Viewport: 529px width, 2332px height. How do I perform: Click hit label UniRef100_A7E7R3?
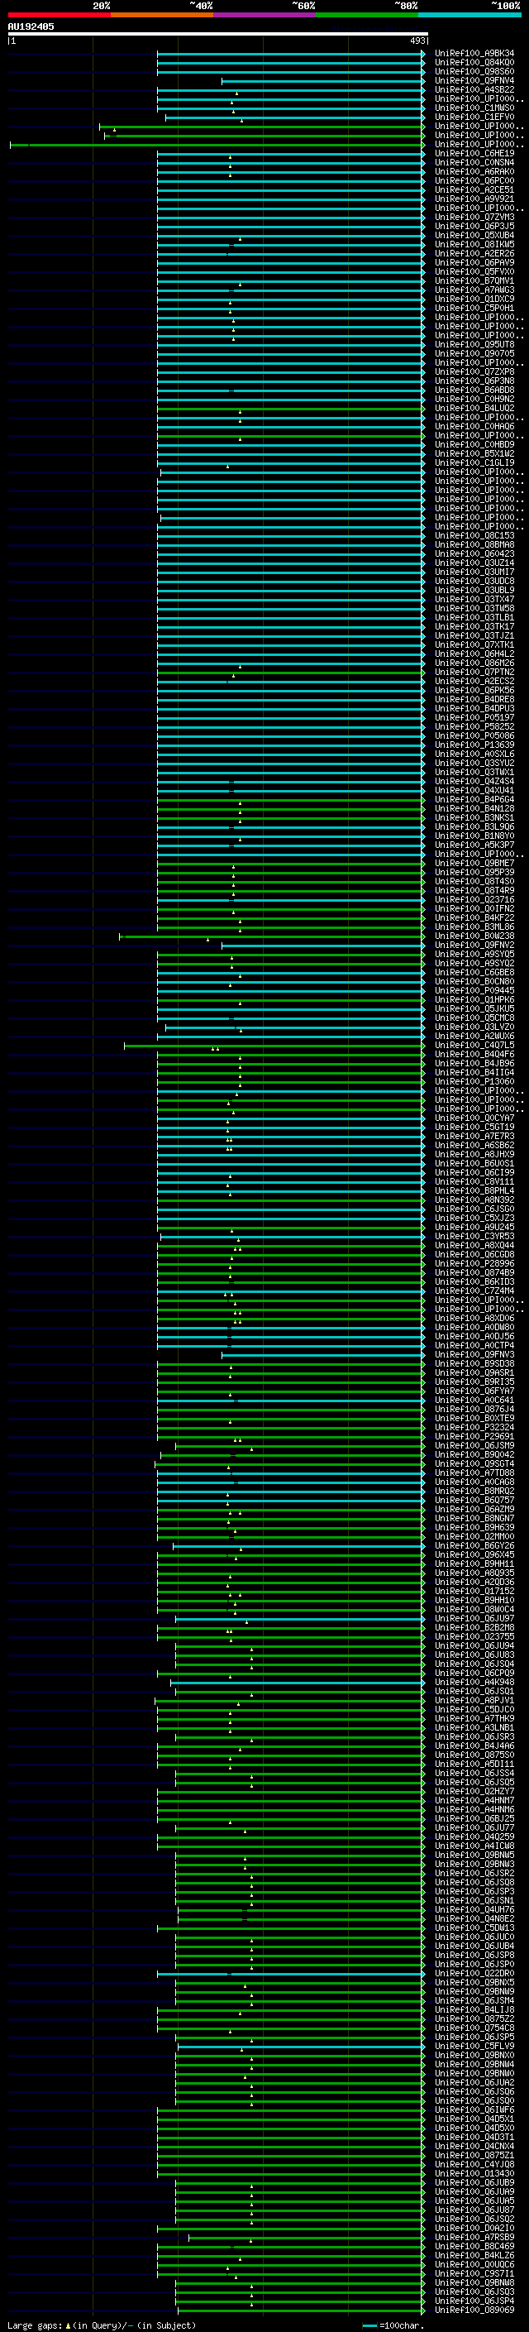coord(474,1136)
